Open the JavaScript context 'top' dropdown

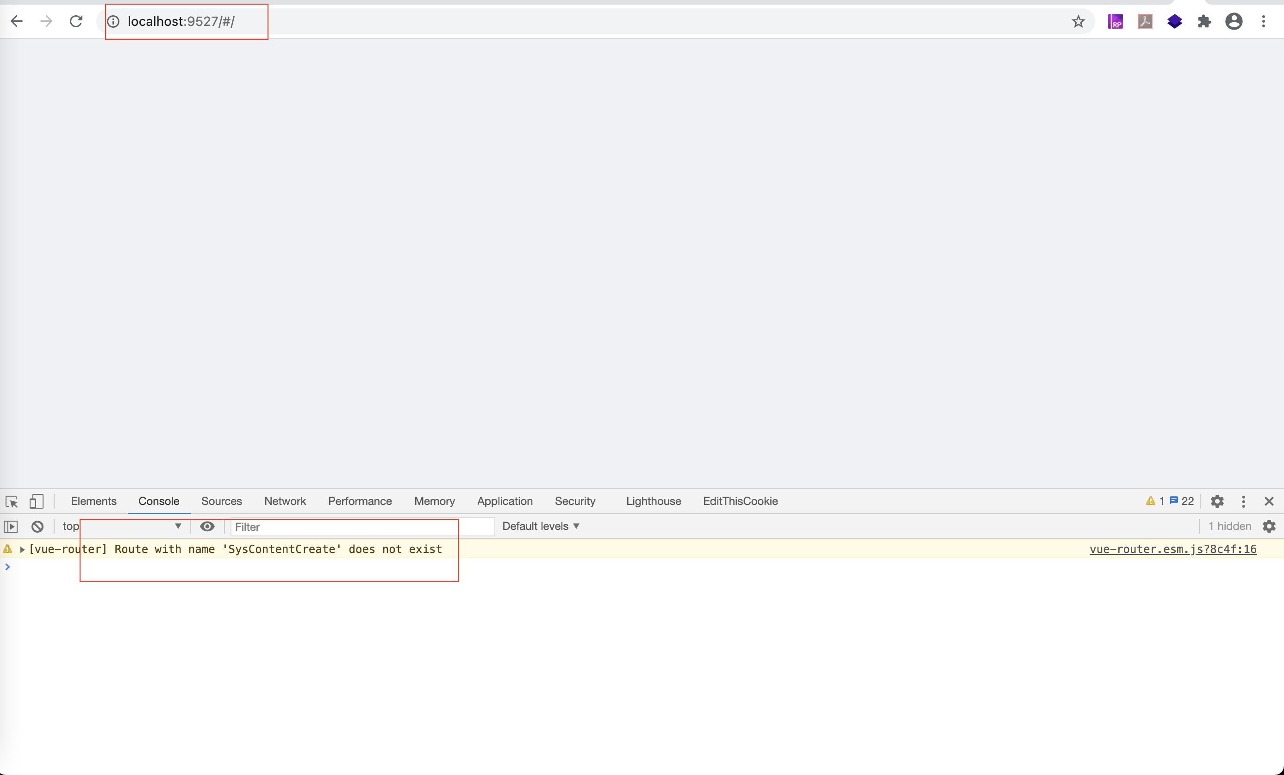122,526
